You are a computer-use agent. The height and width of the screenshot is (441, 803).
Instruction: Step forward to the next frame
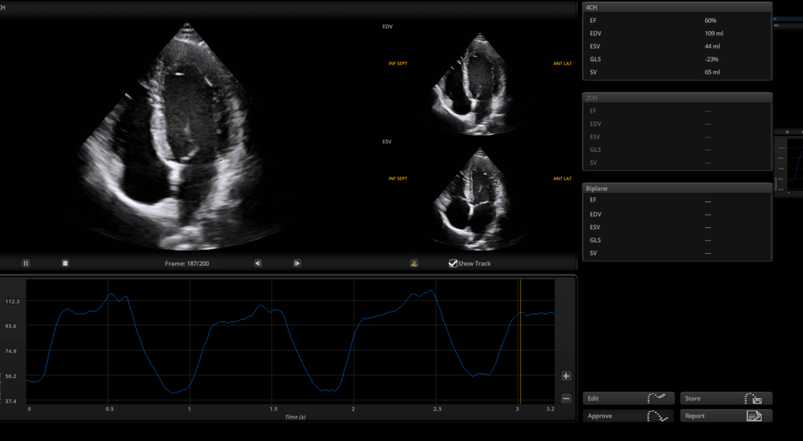pyautogui.click(x=297, y=263)
